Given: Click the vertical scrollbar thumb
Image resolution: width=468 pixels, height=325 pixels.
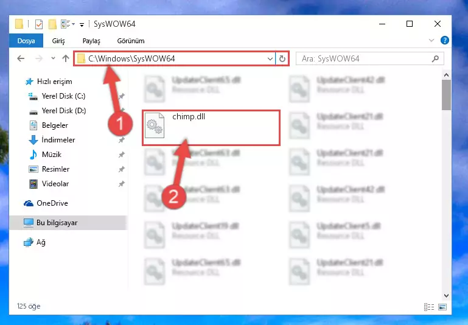Looking at the screenshot, I should (x=446, y=95).
